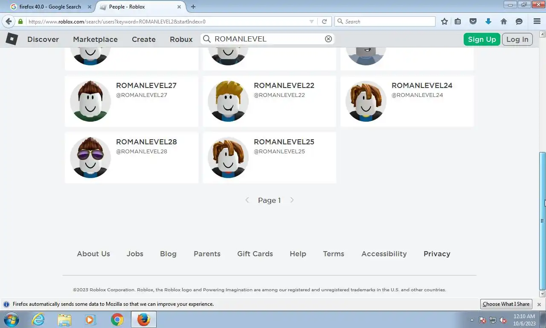
Task: Go to the next results page arrow
Action: point(292,200)
